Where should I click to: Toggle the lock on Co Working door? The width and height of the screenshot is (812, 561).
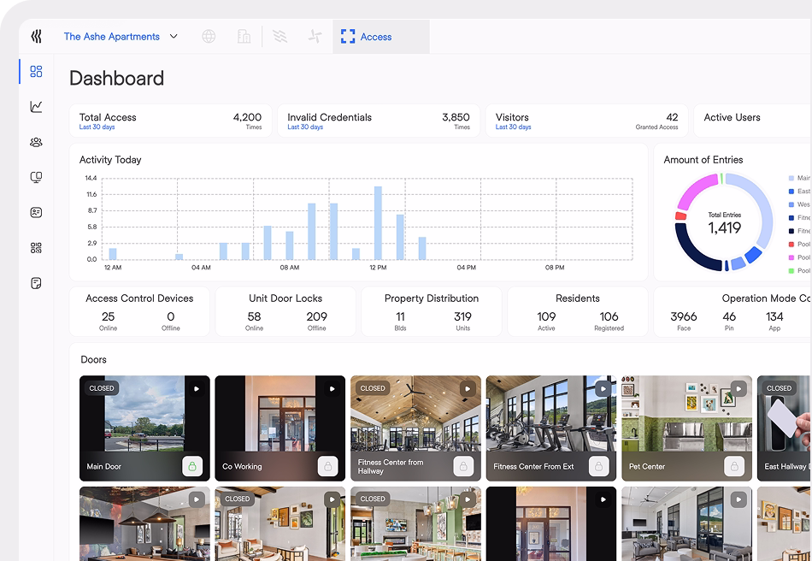pyautogui.click(x=328, y=466)
